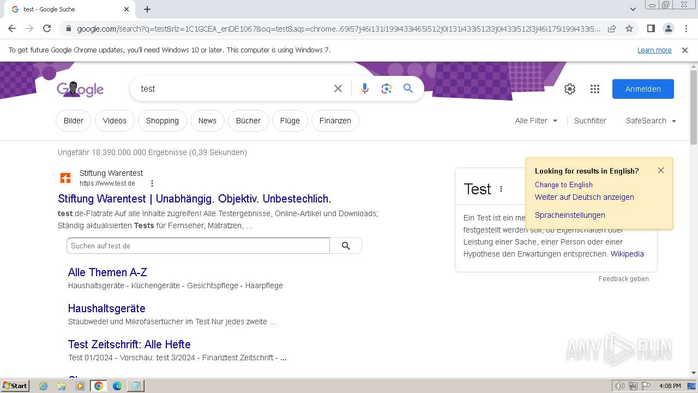
Task: Open 'Test Zeitschrift: Alle Hefte' sitelink
Action: 129,344
